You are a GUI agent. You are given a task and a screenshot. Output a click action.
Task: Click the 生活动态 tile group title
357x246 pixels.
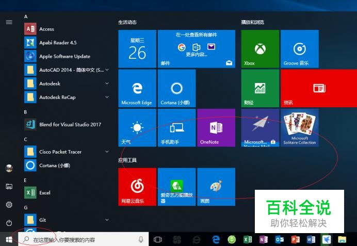(127, 22)
